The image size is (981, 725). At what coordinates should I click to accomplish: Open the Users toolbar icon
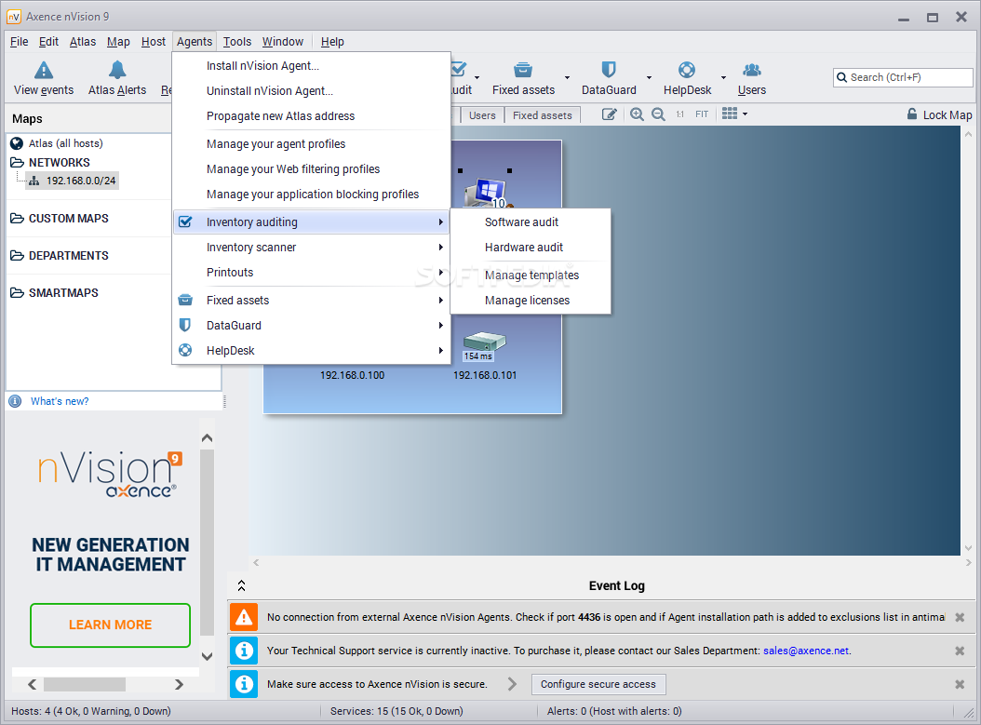click(751, 70)
